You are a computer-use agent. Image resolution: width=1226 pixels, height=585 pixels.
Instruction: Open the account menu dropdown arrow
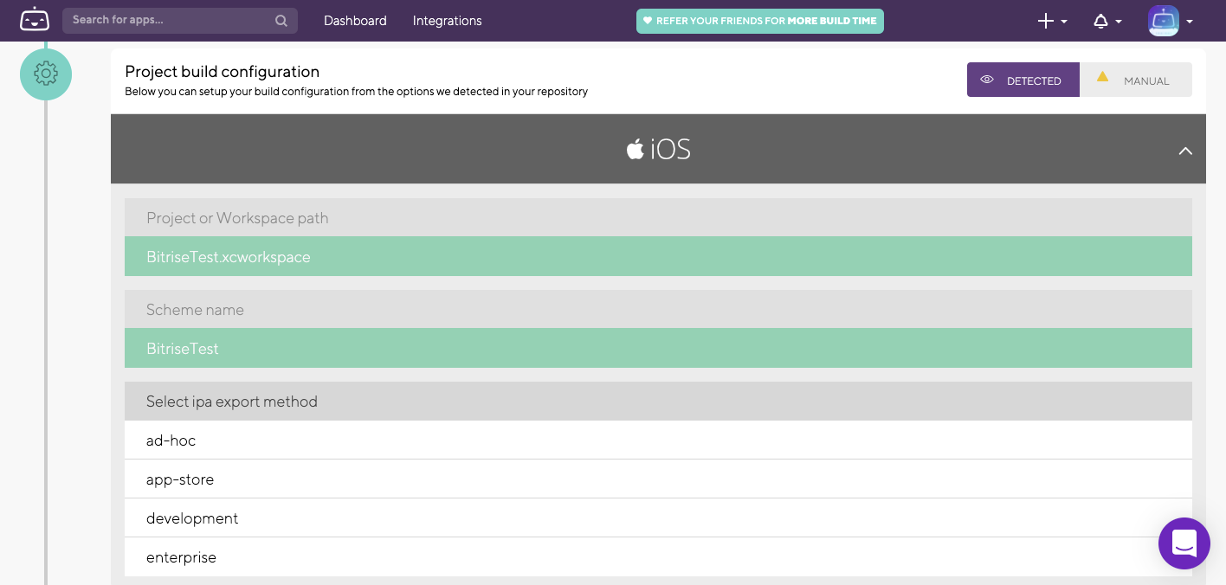tap(1190, 22)
